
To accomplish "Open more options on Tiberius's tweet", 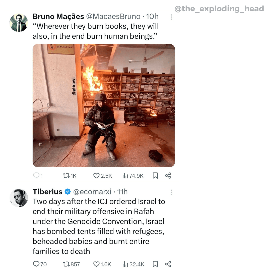I will click(x=171, y=192).
